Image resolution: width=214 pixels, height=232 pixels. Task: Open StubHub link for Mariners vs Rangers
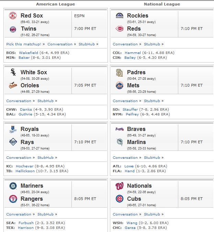[45, 214]
